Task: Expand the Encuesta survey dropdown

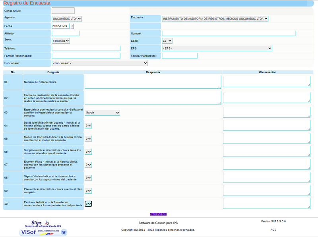Action: click(215, 18)
